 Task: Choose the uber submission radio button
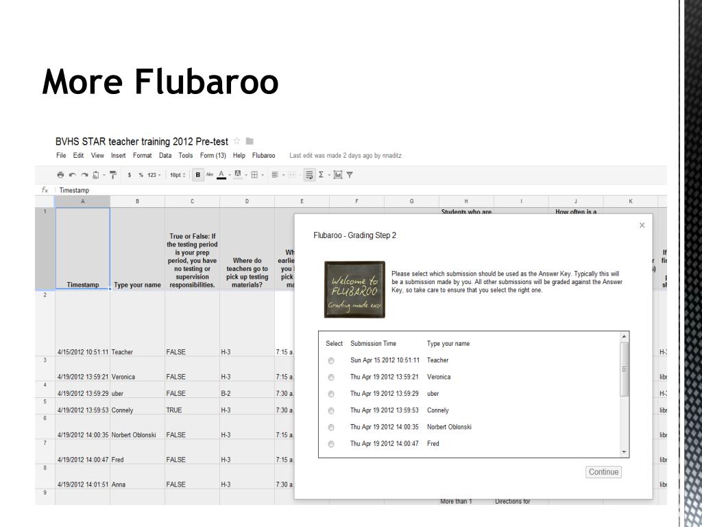tap(331, 394)
